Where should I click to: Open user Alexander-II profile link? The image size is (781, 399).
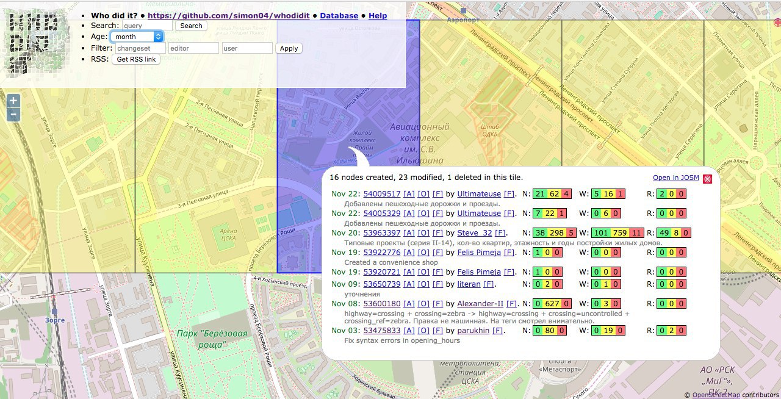tap(480, 303)
